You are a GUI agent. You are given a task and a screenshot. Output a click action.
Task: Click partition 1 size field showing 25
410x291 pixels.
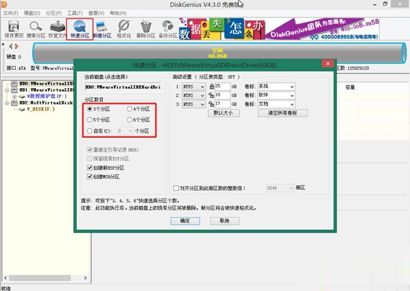(222, 86)
